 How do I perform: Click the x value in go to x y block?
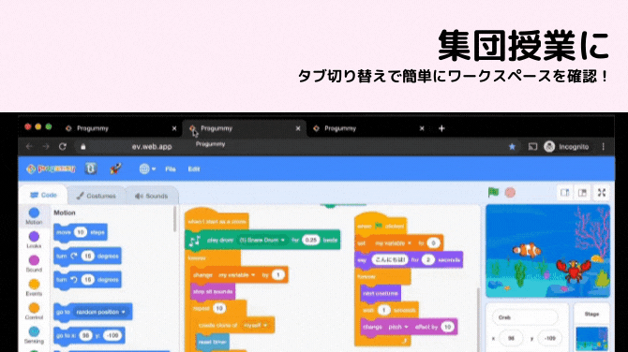pos(85,335)
